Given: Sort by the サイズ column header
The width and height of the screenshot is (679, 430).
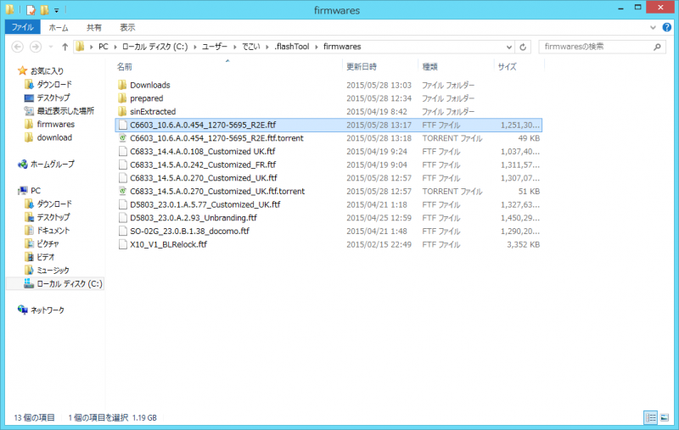Looking at the screenshot, I should (x=507, y=67).
